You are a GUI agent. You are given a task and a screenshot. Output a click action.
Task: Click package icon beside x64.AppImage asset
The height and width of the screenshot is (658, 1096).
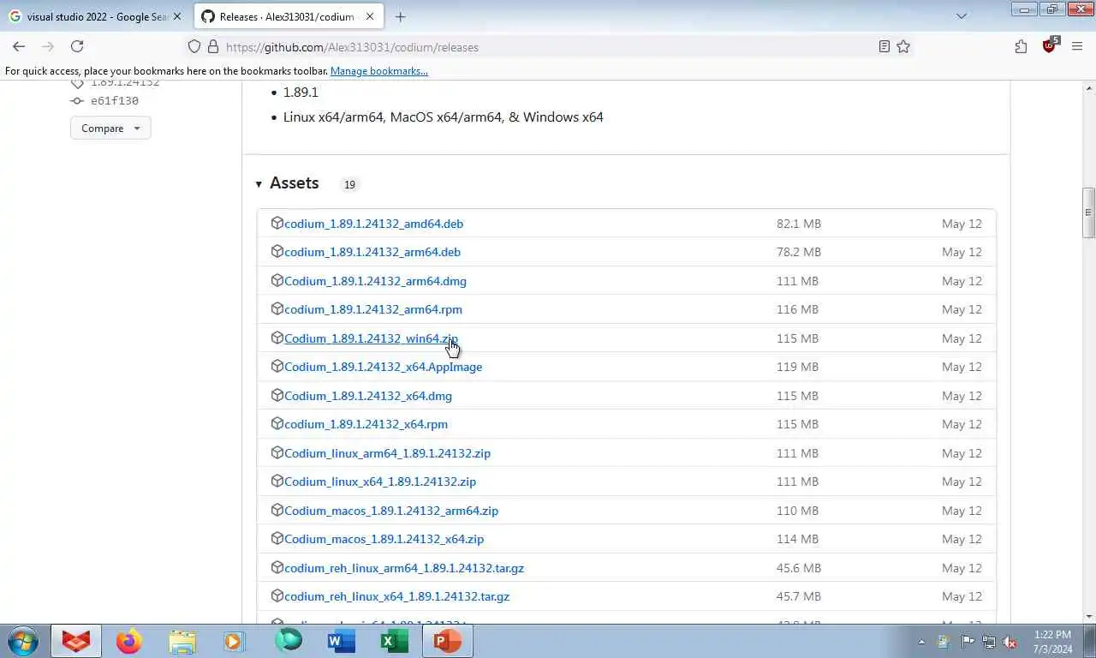[x=277, y=366]
